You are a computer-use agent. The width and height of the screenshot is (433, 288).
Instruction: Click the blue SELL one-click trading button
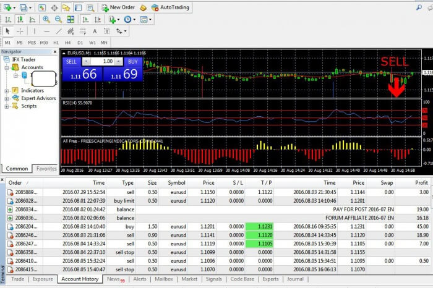point(71,62)
